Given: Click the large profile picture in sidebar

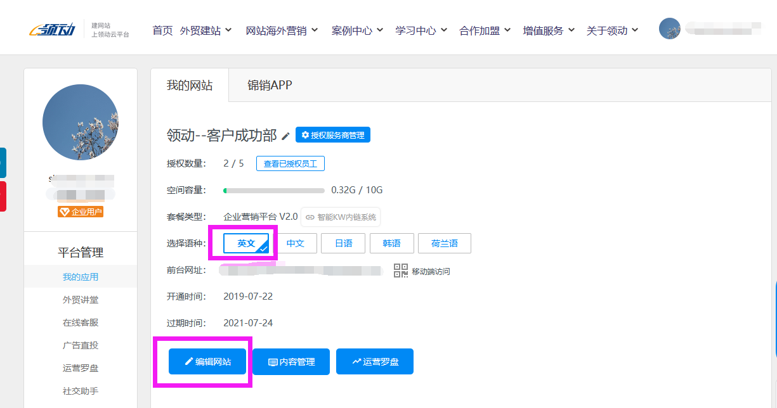Looking at the screenshot, I should tap(81, 121).
